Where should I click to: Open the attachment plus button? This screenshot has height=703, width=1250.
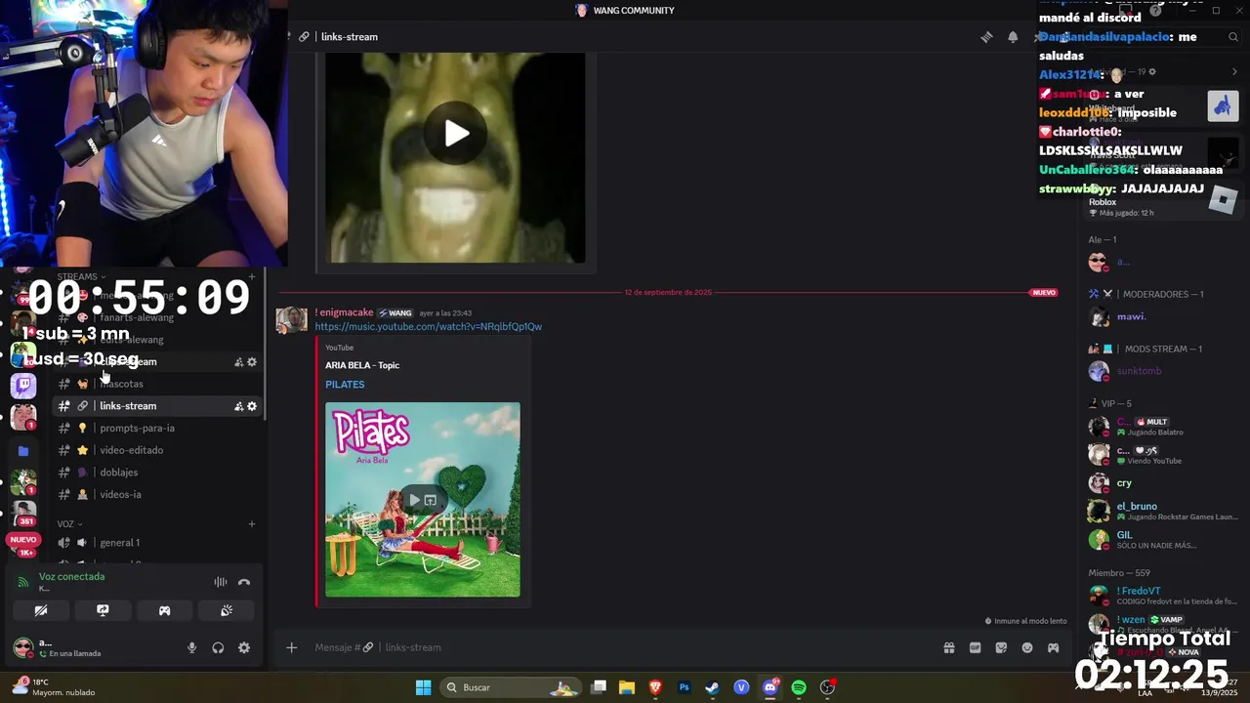point(291,647)
